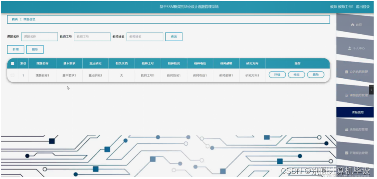Click the 课题信息 breadcrumb label
Image resolution: width=377 pixels, height=179 pixels.
29,19
